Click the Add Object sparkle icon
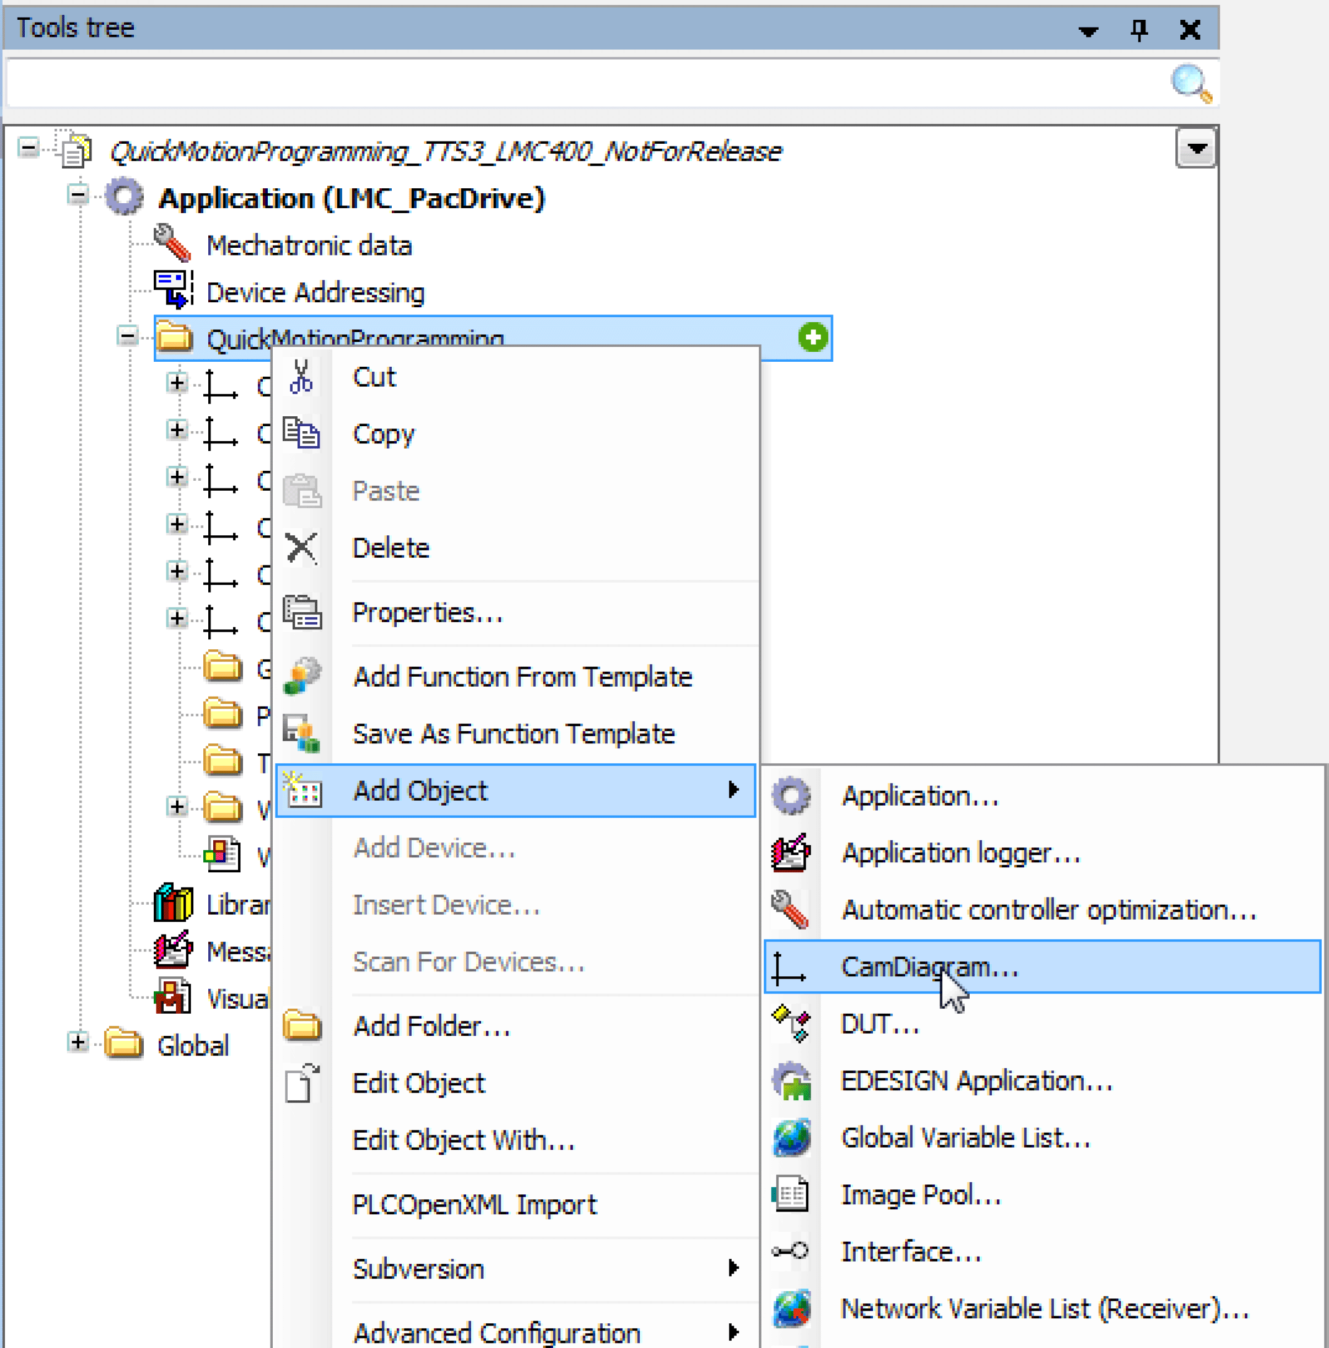Image resolution: width=1329 pixels, height=1348 pixels. [x=303, y=790]
